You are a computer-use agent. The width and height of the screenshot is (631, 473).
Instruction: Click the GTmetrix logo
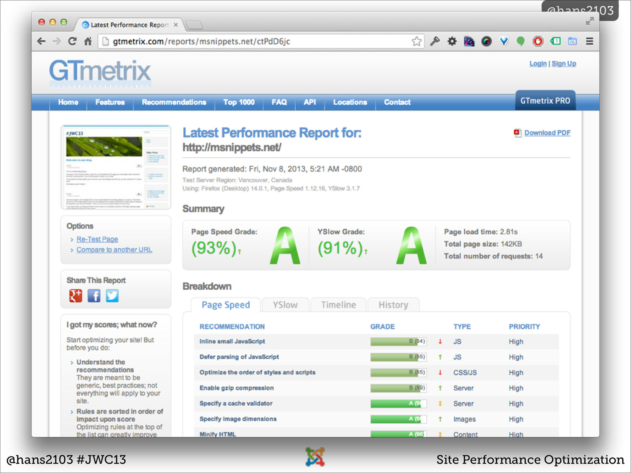coord(100,73)
